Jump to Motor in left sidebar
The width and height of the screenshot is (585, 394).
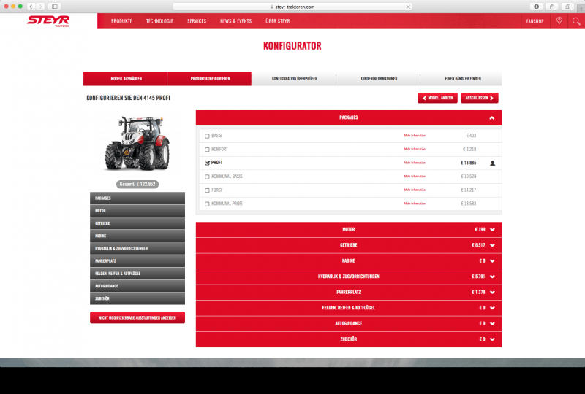pyautogui.click(x=137, y=211)
